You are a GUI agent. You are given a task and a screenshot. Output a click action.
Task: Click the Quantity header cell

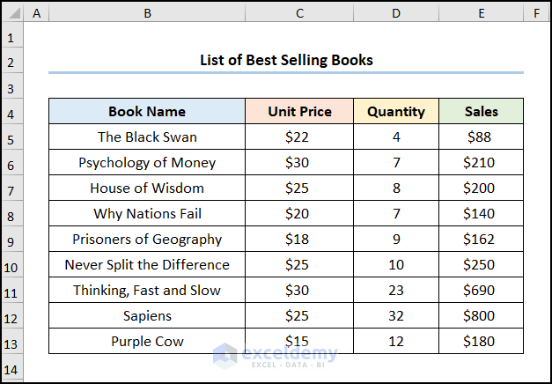point(396,112)
